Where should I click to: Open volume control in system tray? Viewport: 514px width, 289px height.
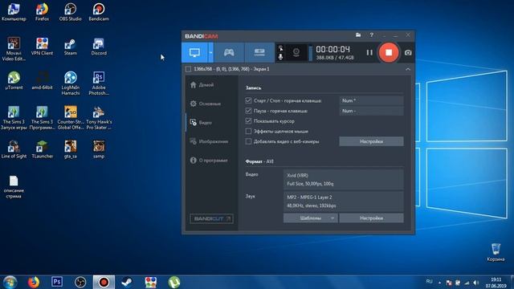click(476, 283)
